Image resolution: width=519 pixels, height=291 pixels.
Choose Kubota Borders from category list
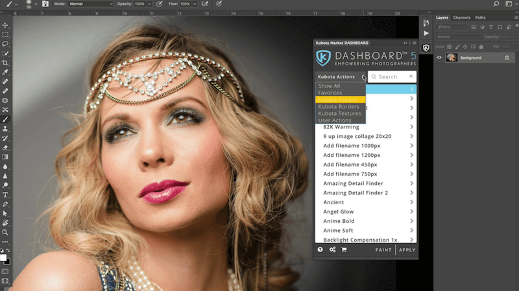tap(340, 107)
